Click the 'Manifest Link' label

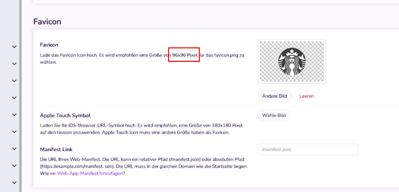coord(56,150)
